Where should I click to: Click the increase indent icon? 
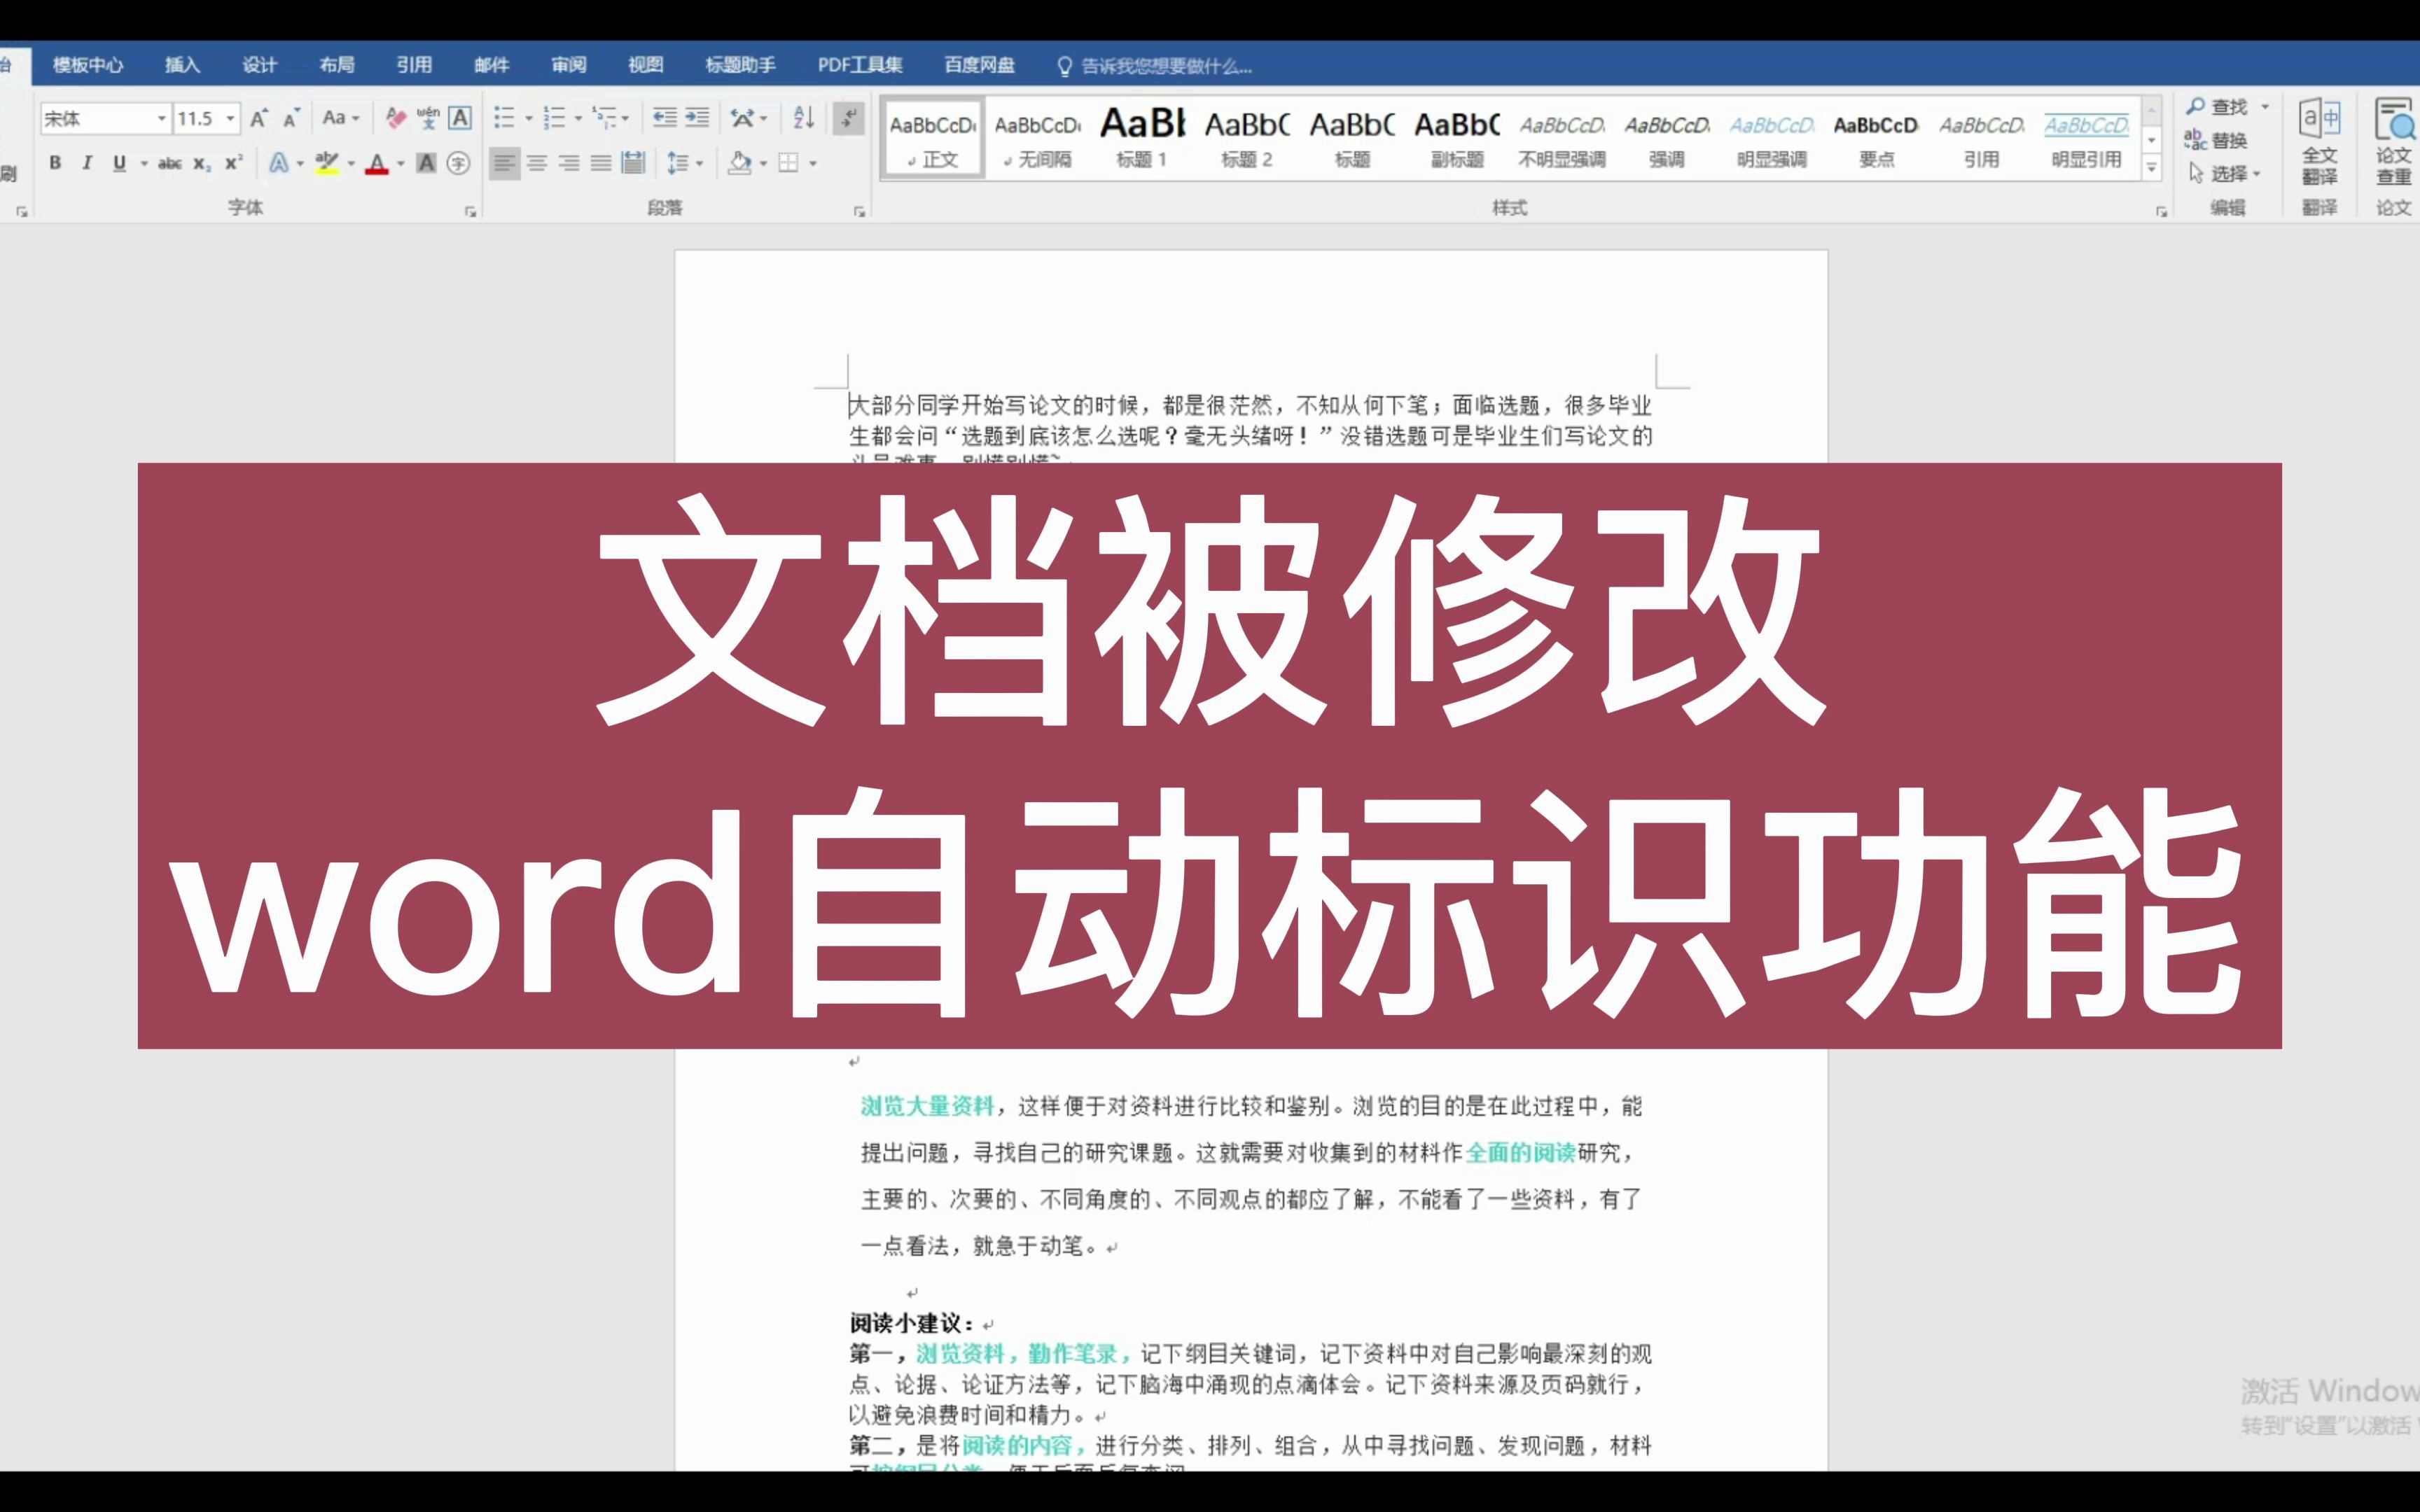coord(697,118)
